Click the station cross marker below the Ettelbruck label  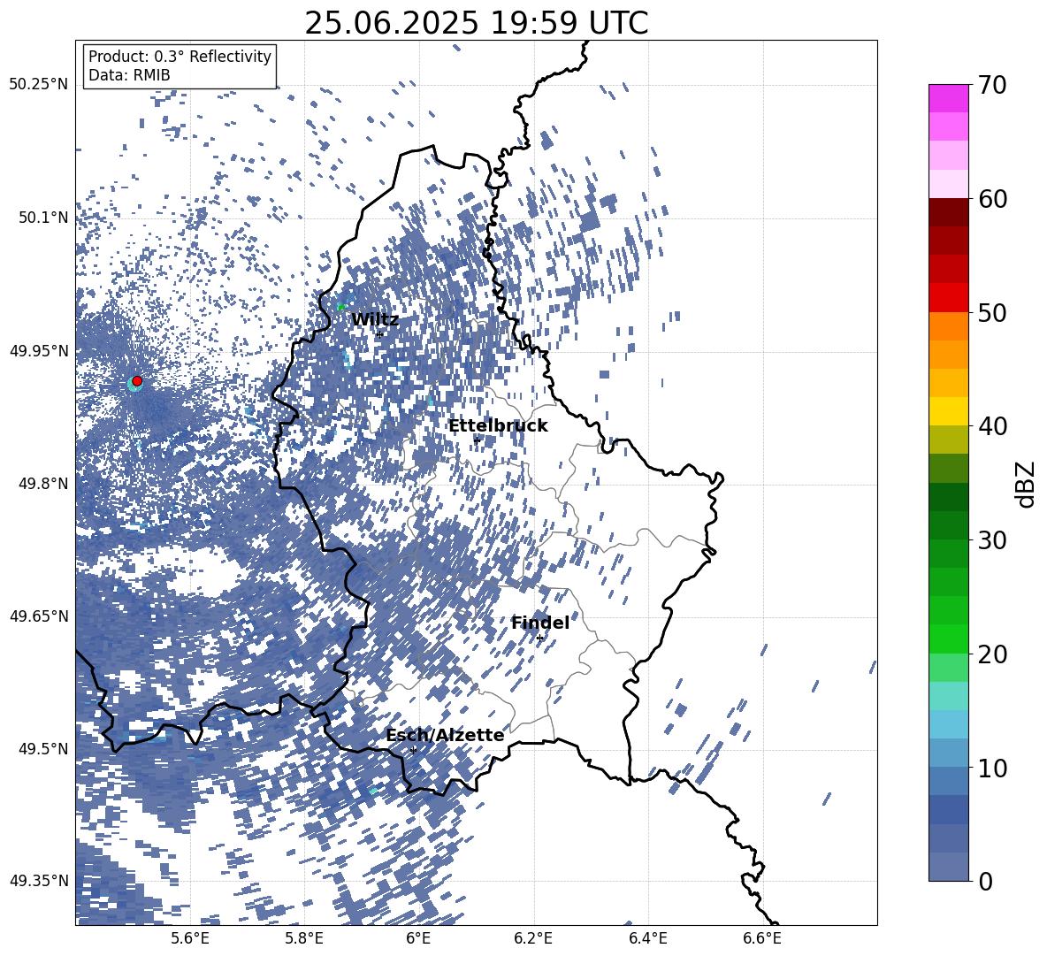pyautogui.click(x=477, y=440)
